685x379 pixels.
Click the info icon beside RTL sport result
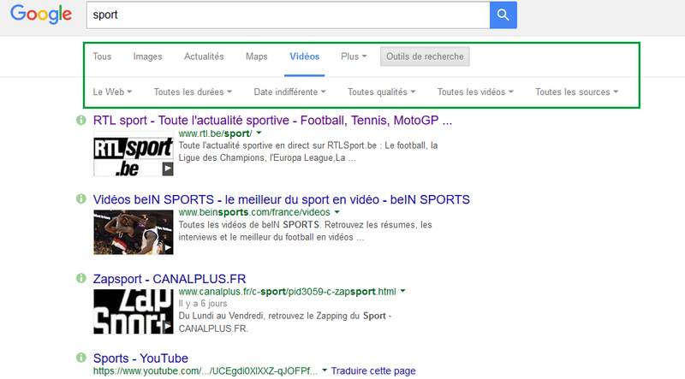point(81,120)
